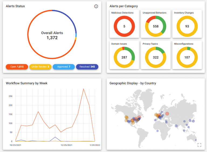Image resolution: width=207 pixels, height=152 pixels.
Task: Click the blue bubble over India
Action: (x=176, y=126)
